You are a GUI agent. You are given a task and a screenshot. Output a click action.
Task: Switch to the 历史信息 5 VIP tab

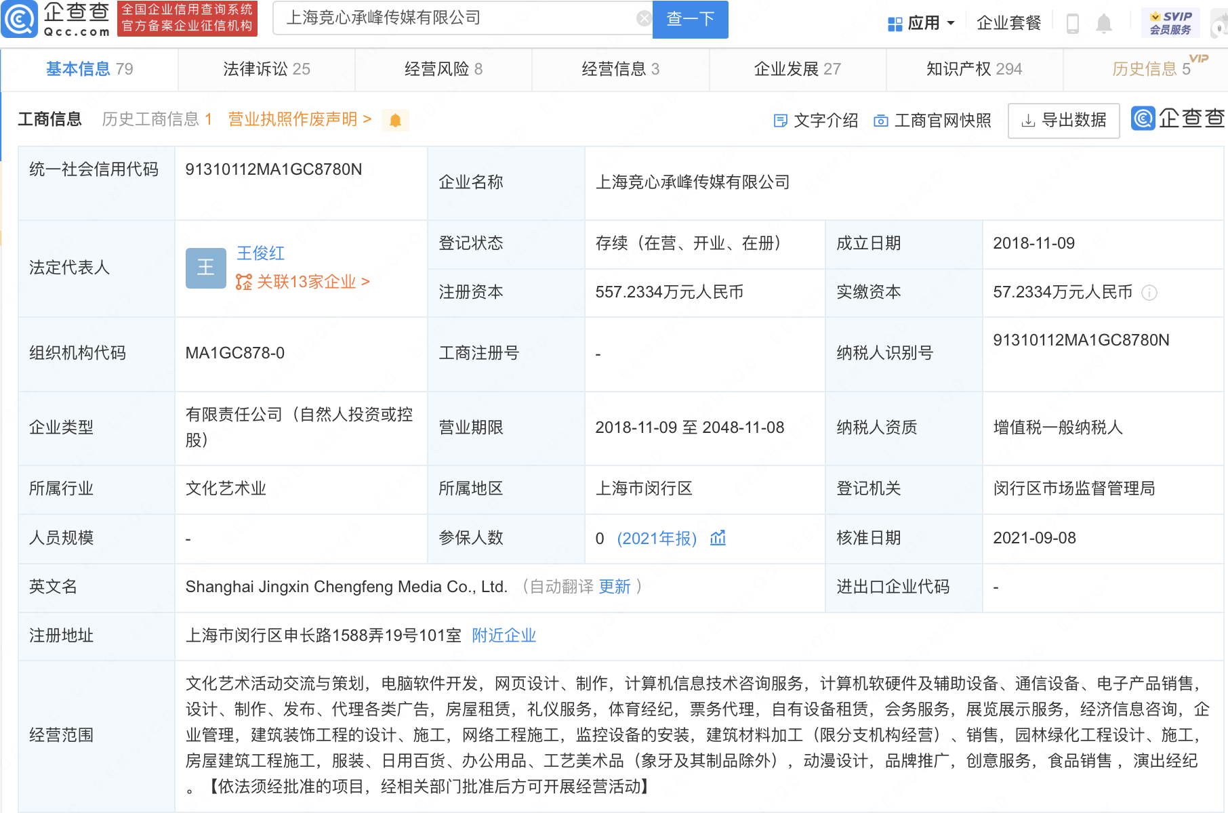1152,69
